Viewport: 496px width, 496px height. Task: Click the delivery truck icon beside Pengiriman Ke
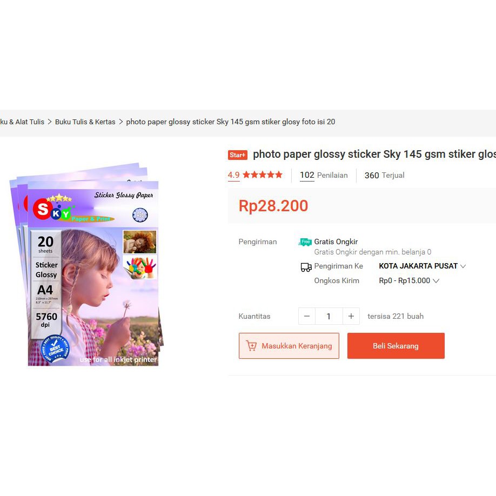tap(306, 267)
